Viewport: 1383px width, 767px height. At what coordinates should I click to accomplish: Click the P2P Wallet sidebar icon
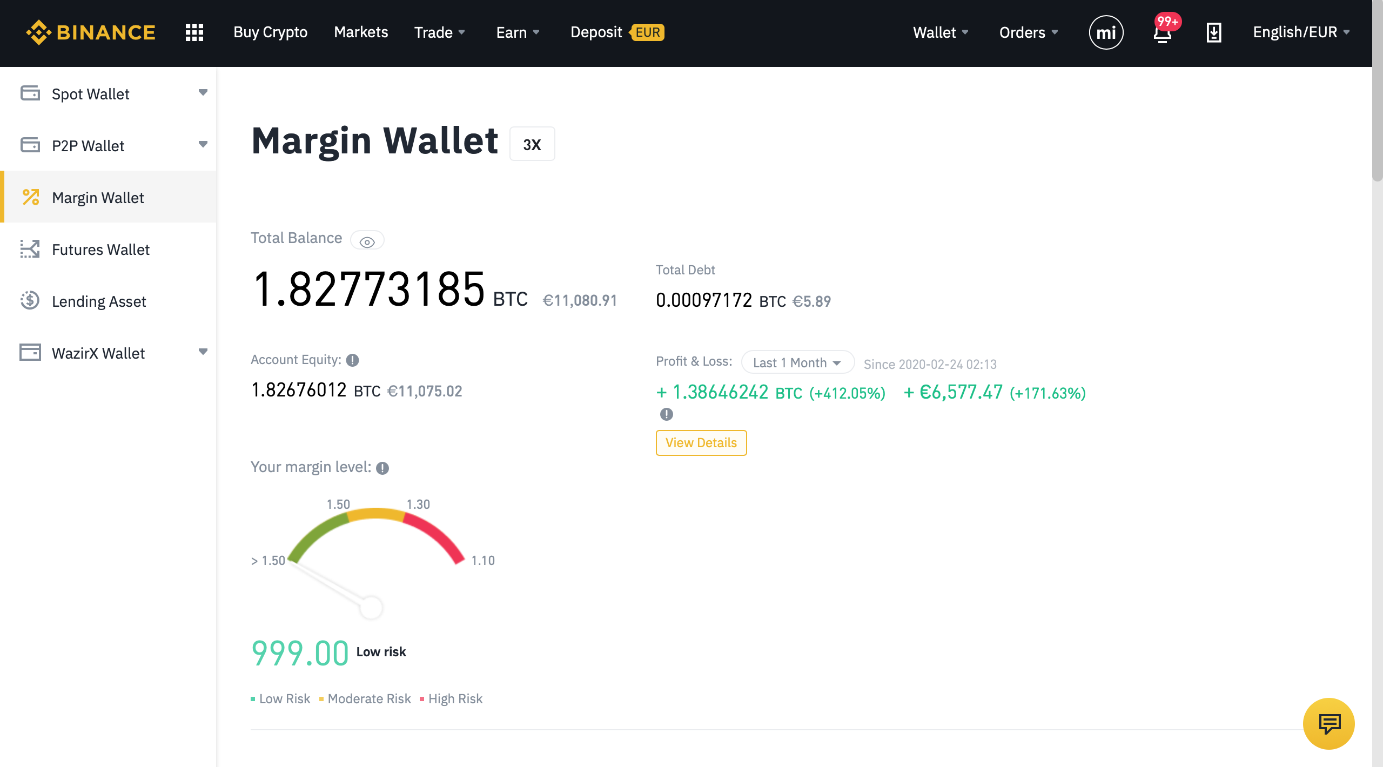click(30, 145)
